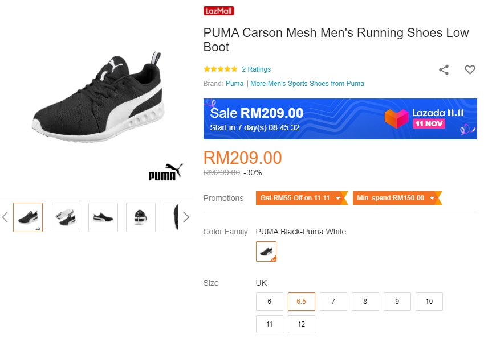Expand the Min. spend RM150.00 promotion
This screenshot has width=484, height=338.
click(397, 198)
